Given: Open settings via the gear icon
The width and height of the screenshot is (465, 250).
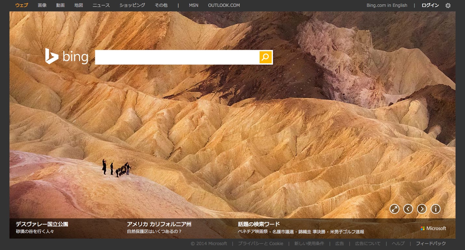Looking at the screenshot, I should [x=448, y=6].
